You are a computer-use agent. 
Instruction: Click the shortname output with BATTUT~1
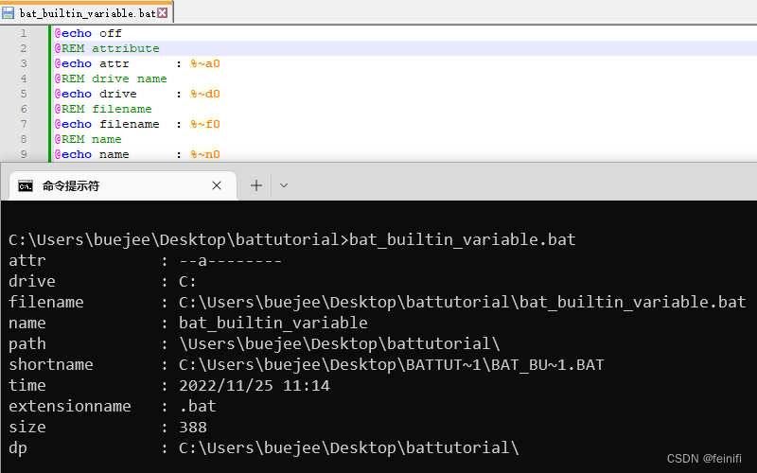coord(391,365)
